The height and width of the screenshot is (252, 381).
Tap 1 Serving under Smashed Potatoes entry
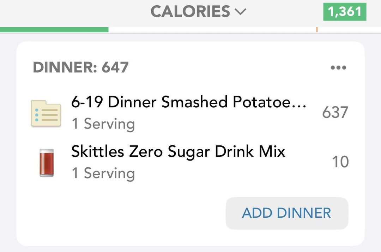103,124
